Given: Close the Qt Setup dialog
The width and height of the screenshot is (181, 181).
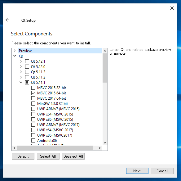Looking at the screenshot, I should coord(172,8).
